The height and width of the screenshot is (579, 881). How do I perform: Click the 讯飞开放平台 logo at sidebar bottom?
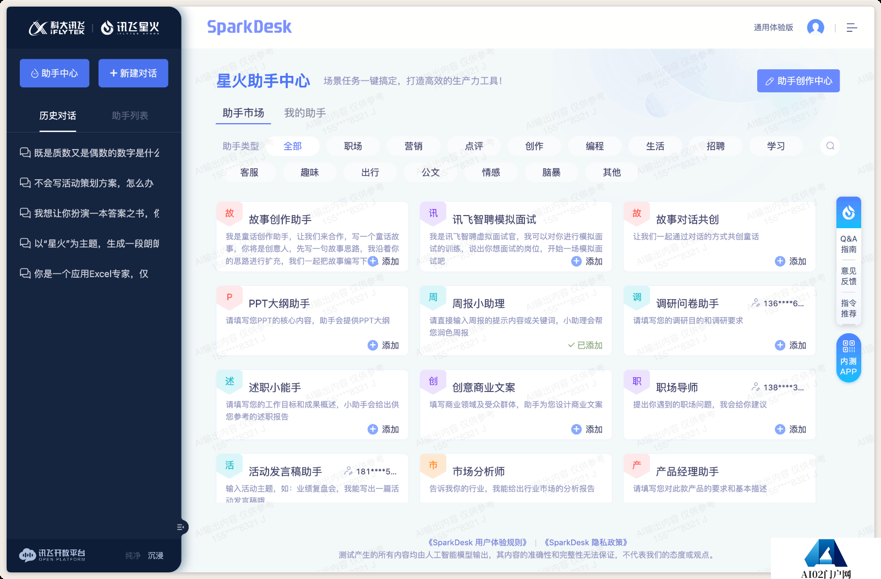(x=52, y=555)
